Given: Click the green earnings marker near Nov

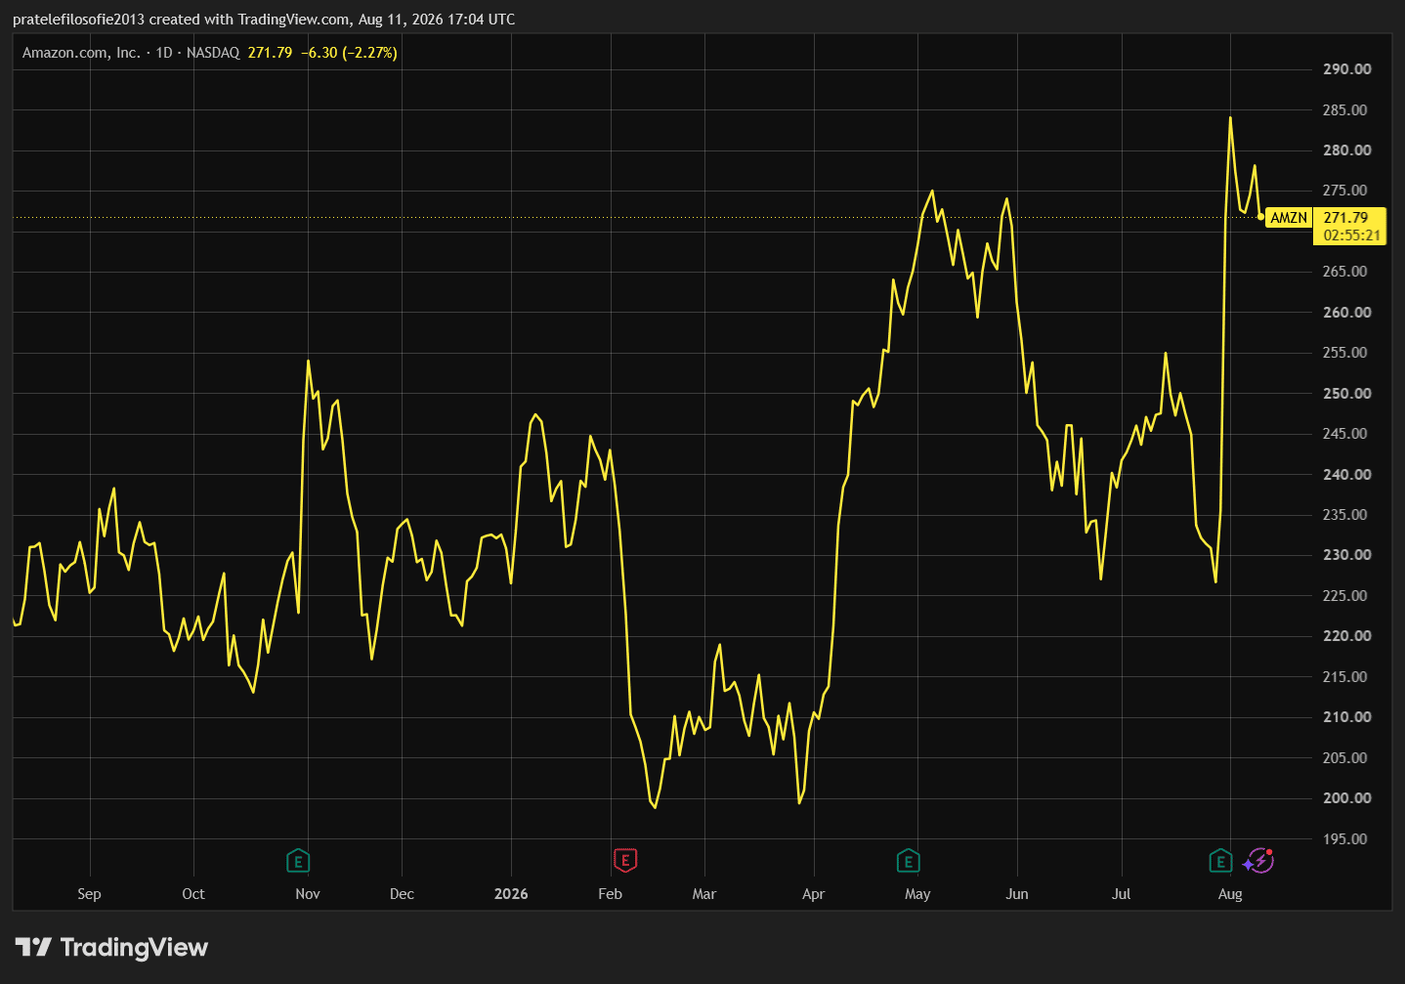Looking at the screenshot, I should pyautogui.click(x=298, y=861).
